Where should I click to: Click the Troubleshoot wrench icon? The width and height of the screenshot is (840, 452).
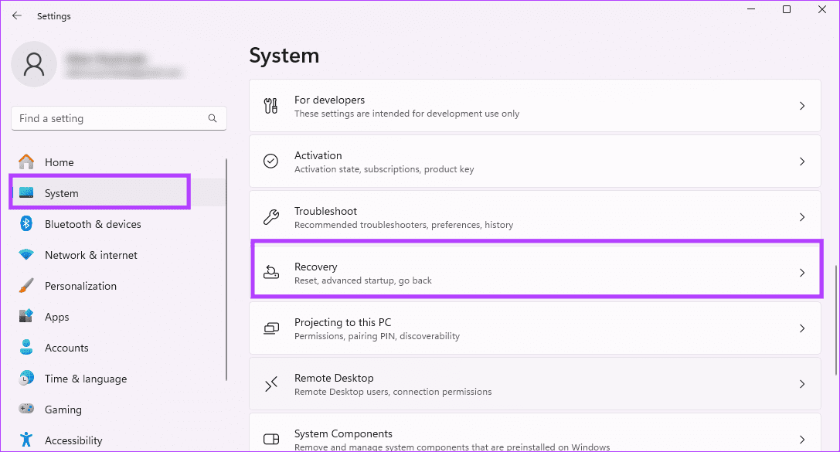coord(271,217)
